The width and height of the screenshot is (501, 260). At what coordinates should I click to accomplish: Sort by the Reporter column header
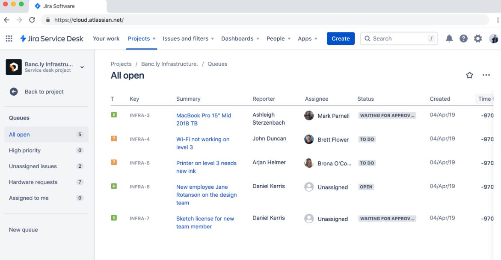coord(264,99)
